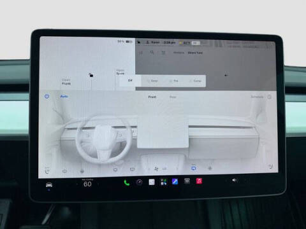Select Camp mode option
Image resolution: width=306 pixels, height=229 pixels.
[195, 81]
